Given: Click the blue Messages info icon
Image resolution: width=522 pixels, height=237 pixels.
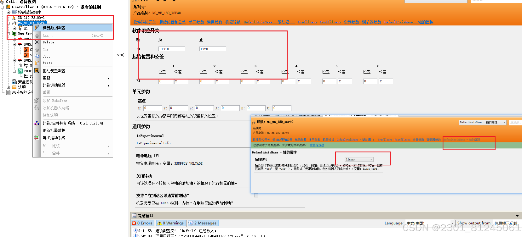Looking at the screenshot, I should (191, 223).
